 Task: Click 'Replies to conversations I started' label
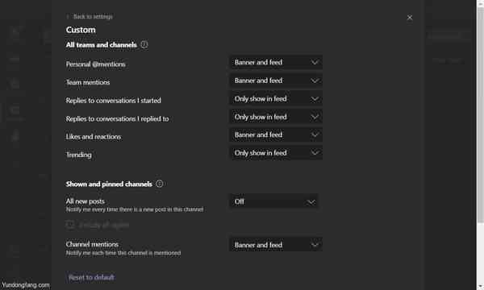113,101
